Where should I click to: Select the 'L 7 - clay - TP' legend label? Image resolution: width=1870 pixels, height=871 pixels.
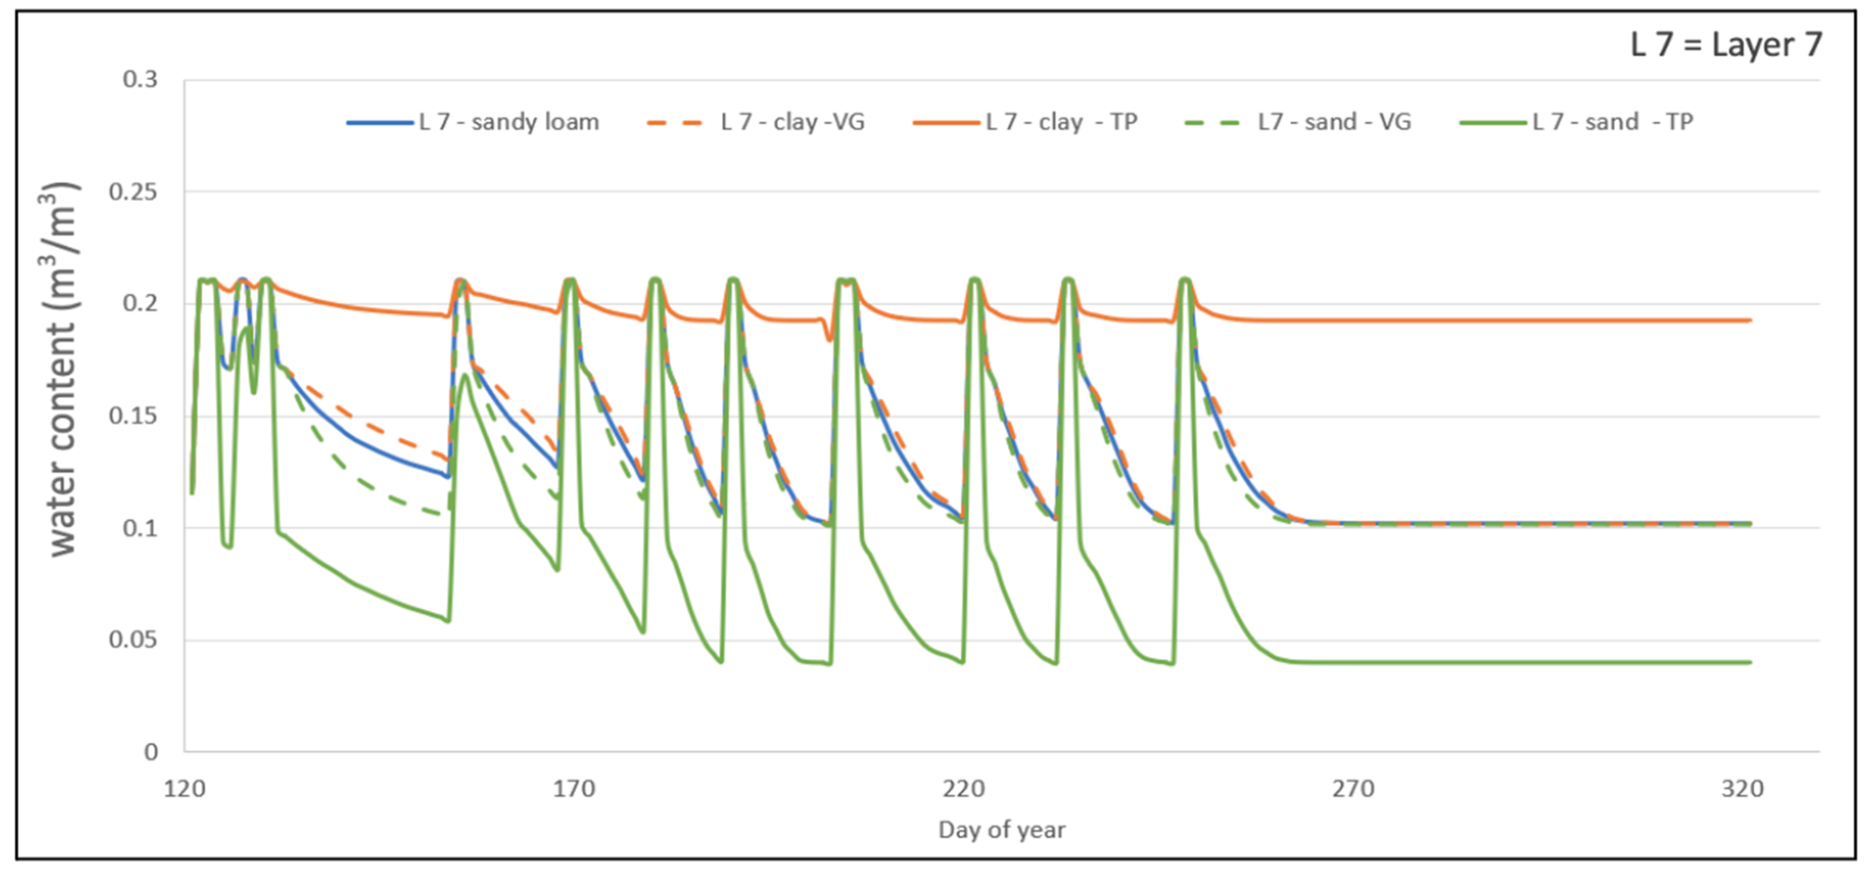[x=1061, y=122]
